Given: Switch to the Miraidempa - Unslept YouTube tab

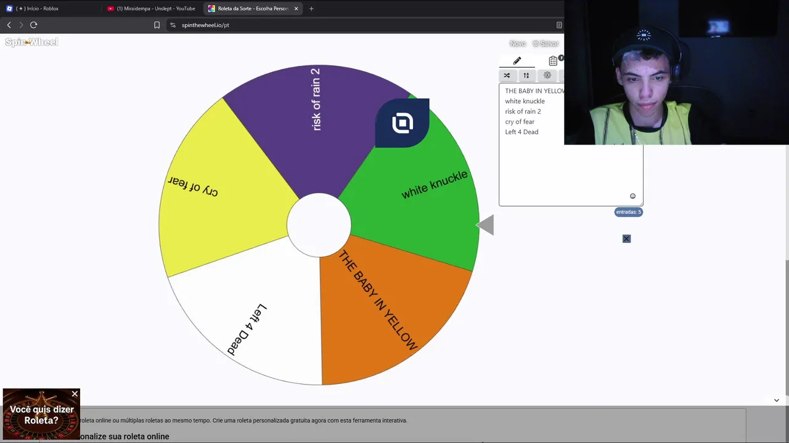Looking at the screenshot, I should point(151,9).
